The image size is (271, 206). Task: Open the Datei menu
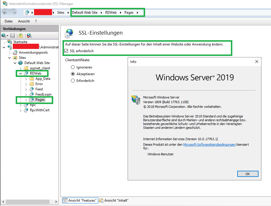click(x=9, y=21)
